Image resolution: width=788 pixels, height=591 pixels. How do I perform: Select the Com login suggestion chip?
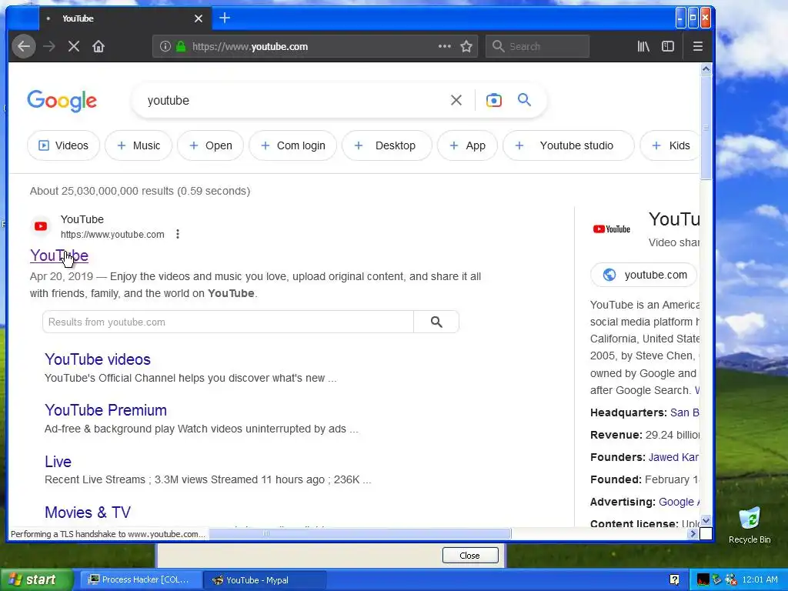(x=292, y=145)
